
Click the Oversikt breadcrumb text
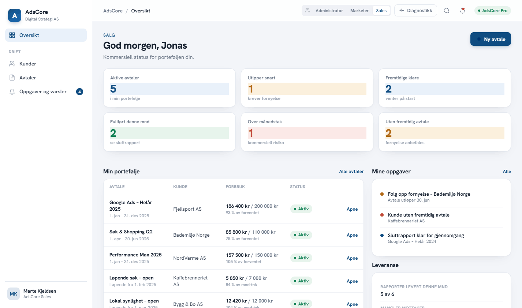tap(141, 11)
